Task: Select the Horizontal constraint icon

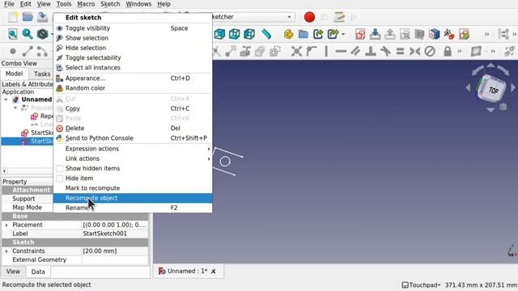Action: click(x=341, y=52)
